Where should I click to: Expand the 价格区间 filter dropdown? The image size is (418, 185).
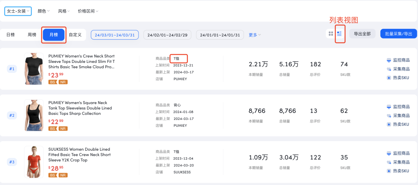[88, 11]
